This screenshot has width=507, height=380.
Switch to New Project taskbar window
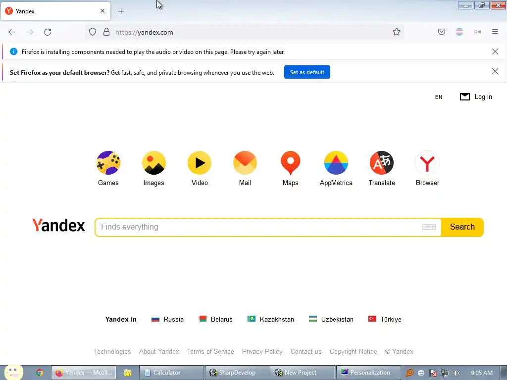[x=303, y=373]
